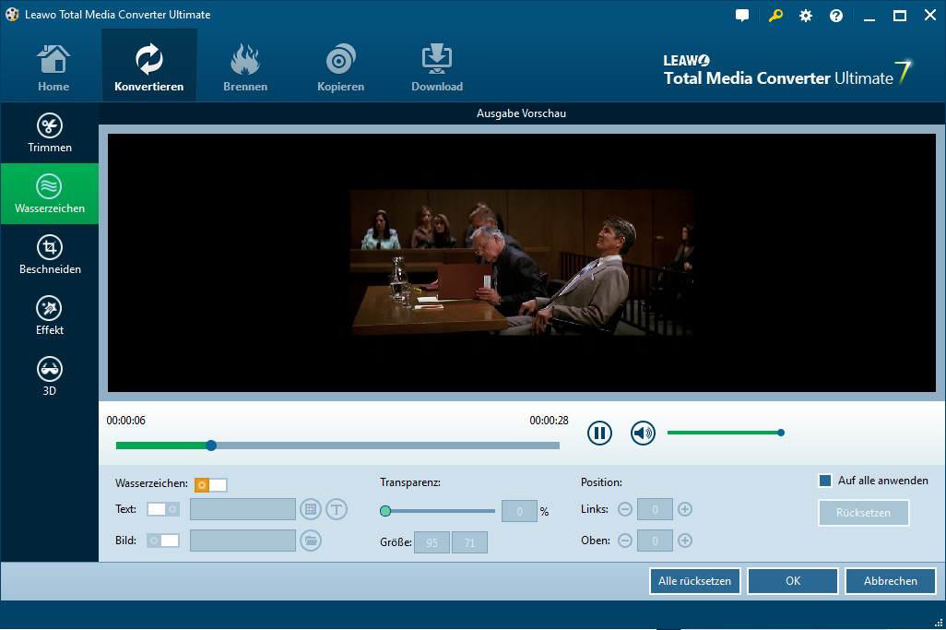
Task: Open the help question mark icon
Action: tap(836, 16)
